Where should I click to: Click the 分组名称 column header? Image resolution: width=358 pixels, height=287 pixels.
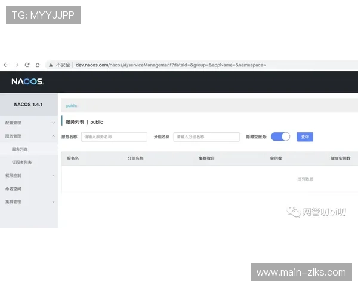[x=135, y=158]
